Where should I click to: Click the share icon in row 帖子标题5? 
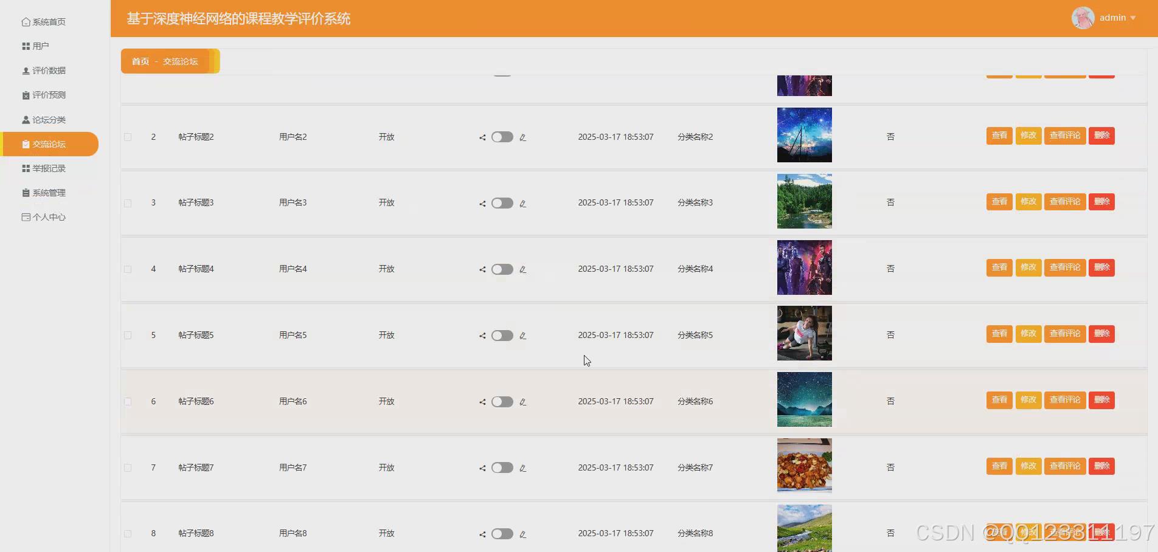point(482,336)
